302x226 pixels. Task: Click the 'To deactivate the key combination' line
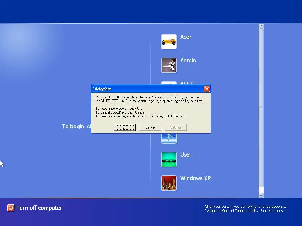(x=141, y=116)
